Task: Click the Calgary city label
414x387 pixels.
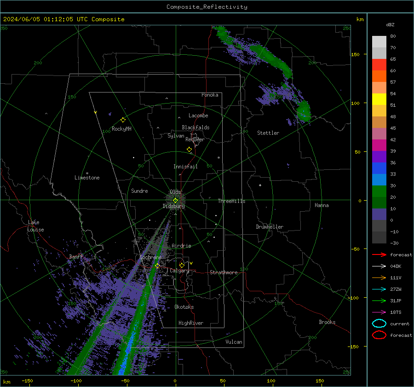Action: pyautogui.click(x=179, y=271)
